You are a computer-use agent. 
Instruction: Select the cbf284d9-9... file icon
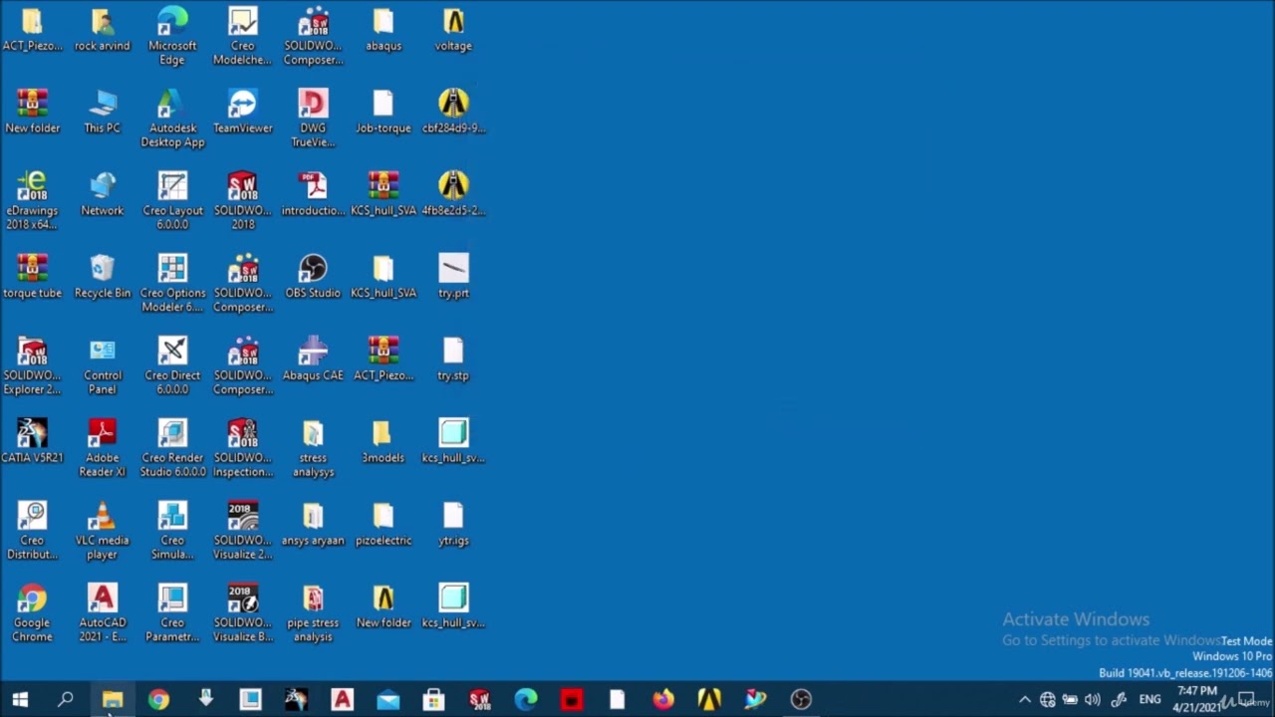coord(453,111)
